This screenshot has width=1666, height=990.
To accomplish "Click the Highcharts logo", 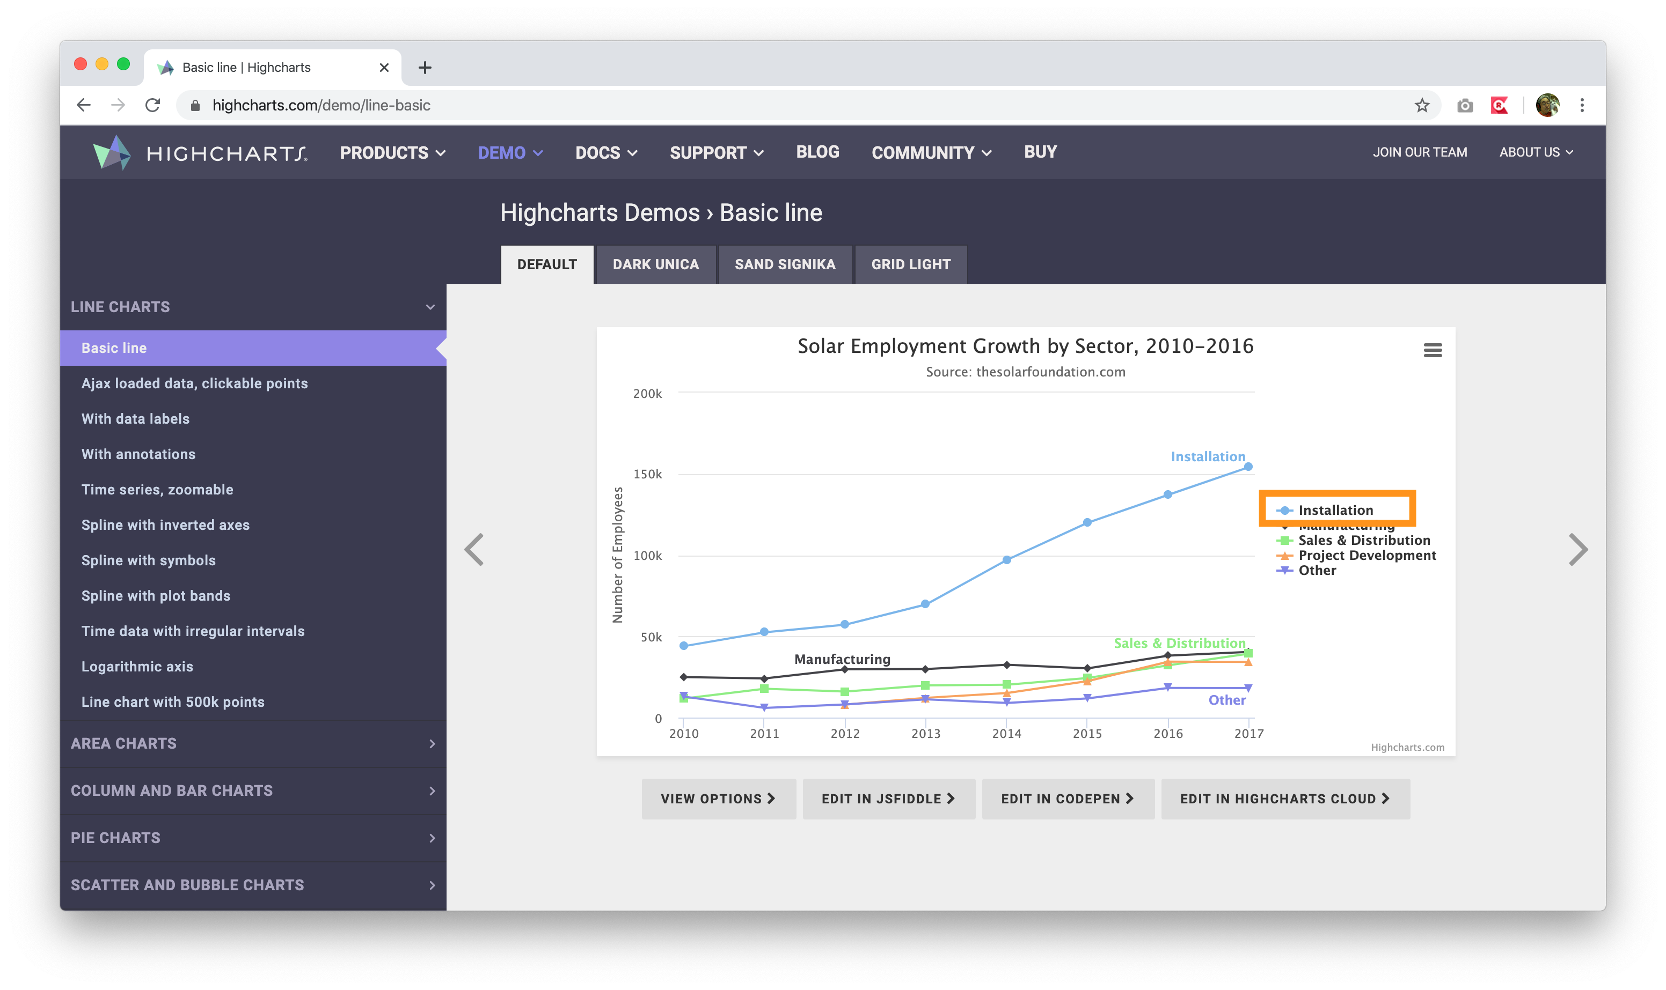I will coord(200,153).
